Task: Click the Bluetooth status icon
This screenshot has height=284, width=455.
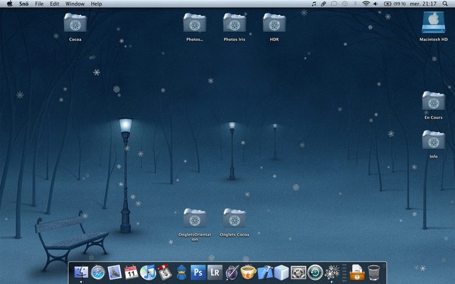Action: click(355, 4)
